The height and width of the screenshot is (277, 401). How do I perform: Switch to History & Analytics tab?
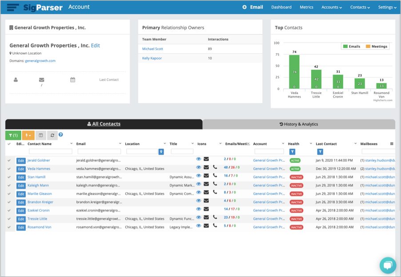[x=299, y=124]
